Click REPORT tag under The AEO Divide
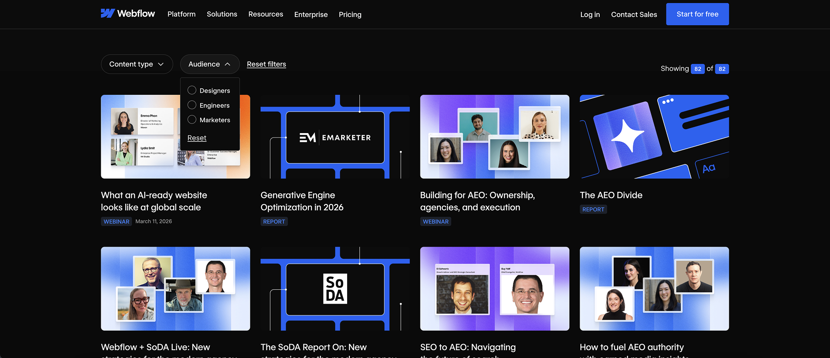This screenshot has height=358, width=830. [x=593, y=209]
